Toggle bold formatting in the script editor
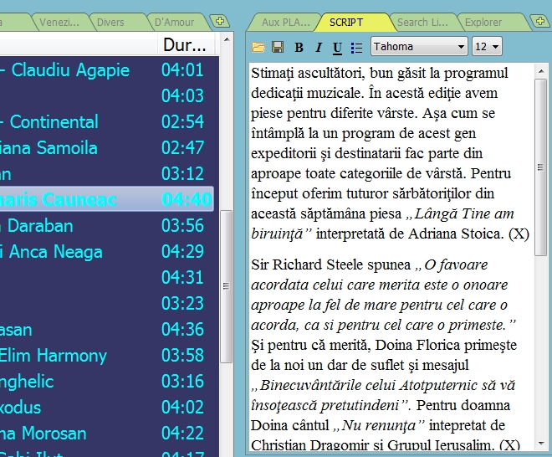The height and width of the screenshot is (457, 552). 298,48
